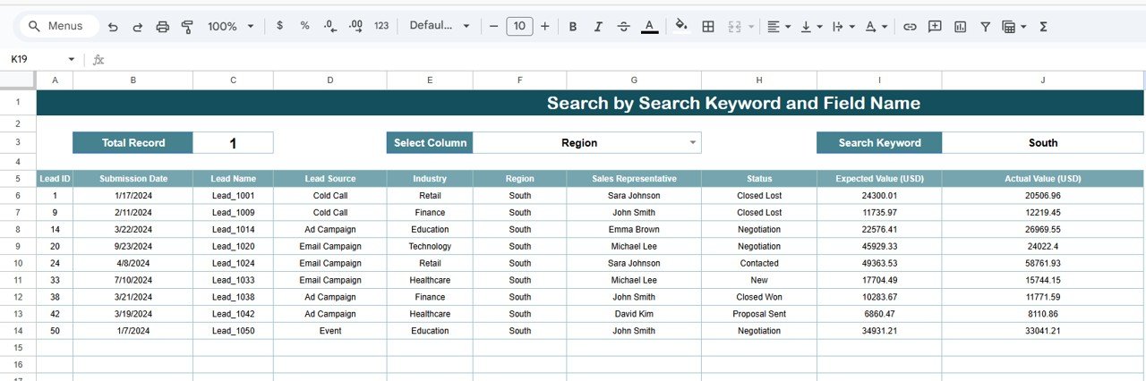Open the Functions sigma icon
The width and height of the screenshot is (1146, 381).
point(1043,27)
